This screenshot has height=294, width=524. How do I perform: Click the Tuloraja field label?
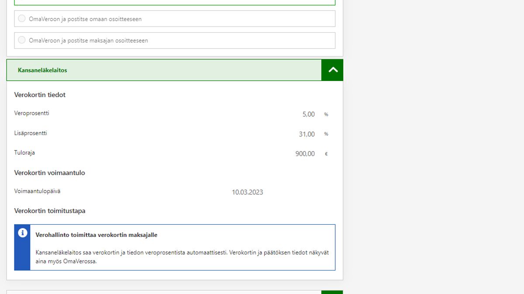(x=24, y=153)
